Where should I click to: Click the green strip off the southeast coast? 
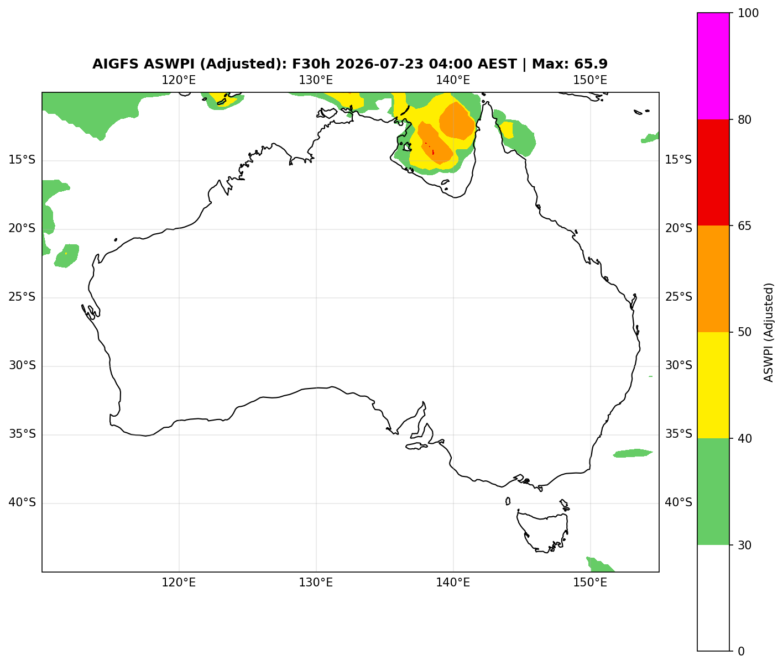[x=633, y=453]
